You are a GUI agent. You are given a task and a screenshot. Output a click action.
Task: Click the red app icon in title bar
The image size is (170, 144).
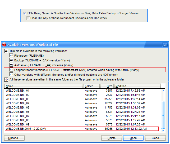(4, 45)
